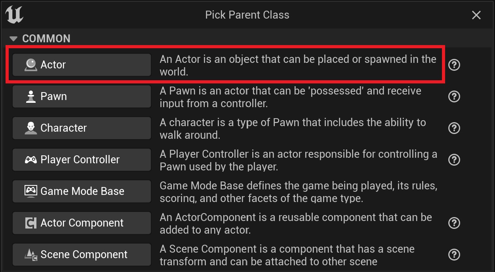Open help for Player Controller class
The height and width of the screenshot is (272, 495).
point(454,160)
